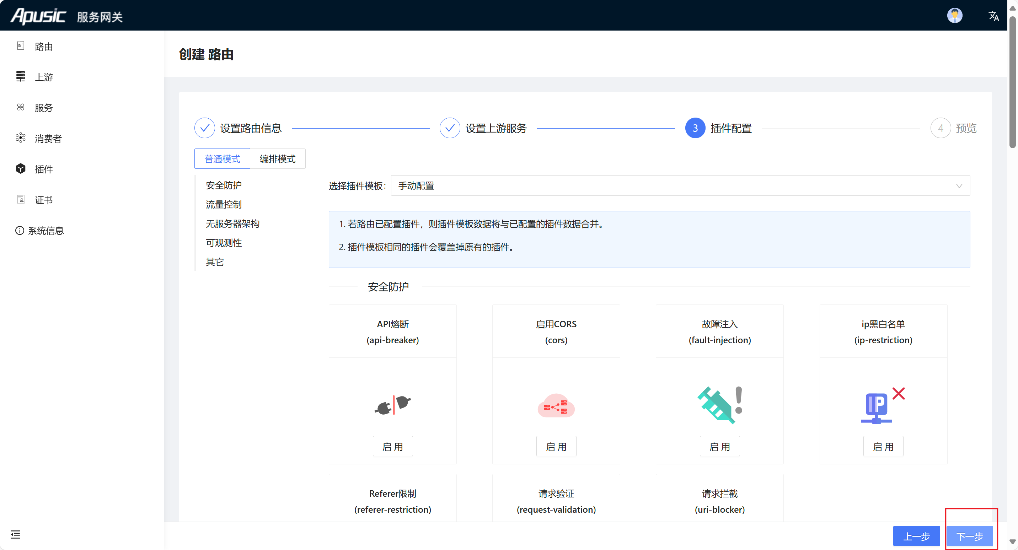The image size is (1018, 550).
Task: Go back with 上一步 button
Action: point(916,536)
